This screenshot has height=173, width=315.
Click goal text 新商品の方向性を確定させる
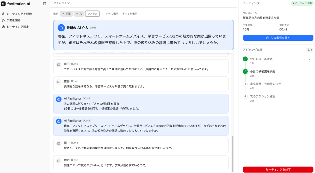[x=261, y=18]
